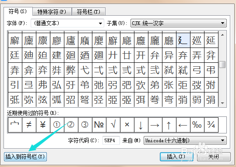Open the 字体 font dropdown

tap(67, 23)
